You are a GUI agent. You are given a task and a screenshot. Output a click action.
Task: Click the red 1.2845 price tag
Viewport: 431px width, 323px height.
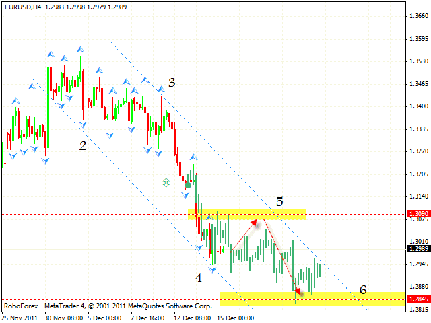click(418, 298)
